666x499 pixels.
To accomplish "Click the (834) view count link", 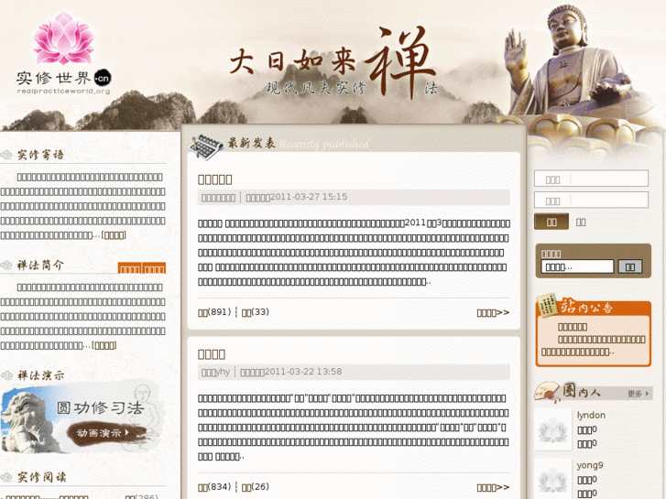I will (214, 487).
